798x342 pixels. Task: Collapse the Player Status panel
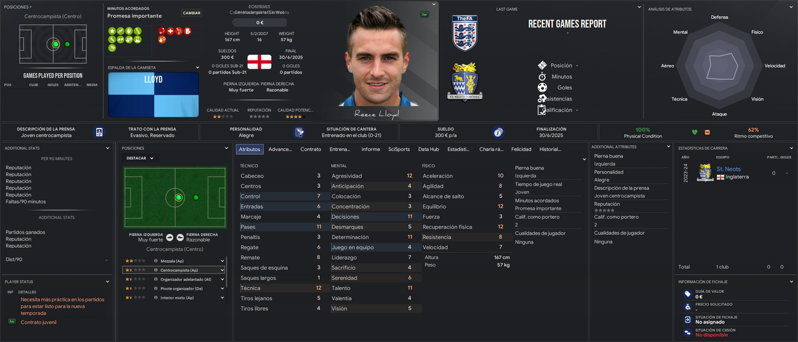pyautogui.click(x=108, y=282)
